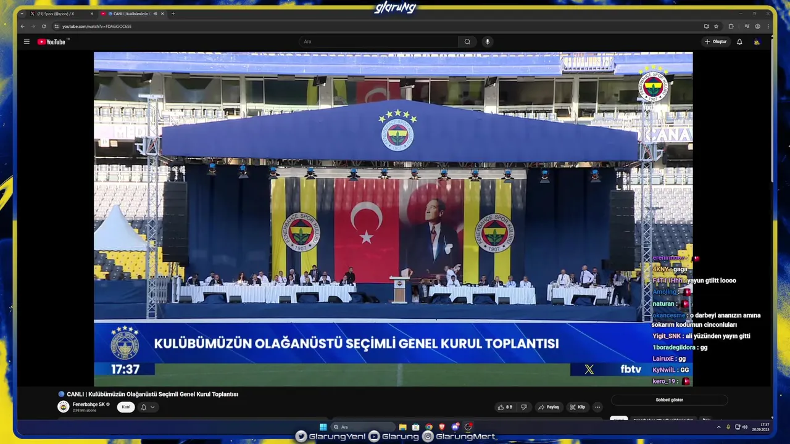Click chat username Yigit_SNK
The width and height of the screenshot is (790, 444).
coord(667,336)
